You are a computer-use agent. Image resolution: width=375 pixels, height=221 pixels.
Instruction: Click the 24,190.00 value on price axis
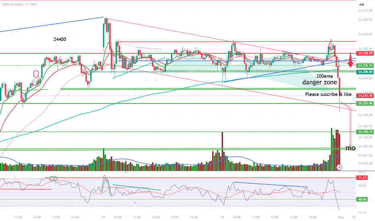click(365, 115)
